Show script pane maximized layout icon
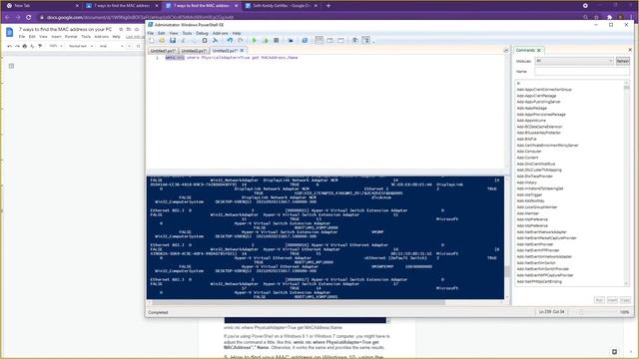The height and width of the screenshot is (359, 639). pyautogui.click(x=340, y=41)
